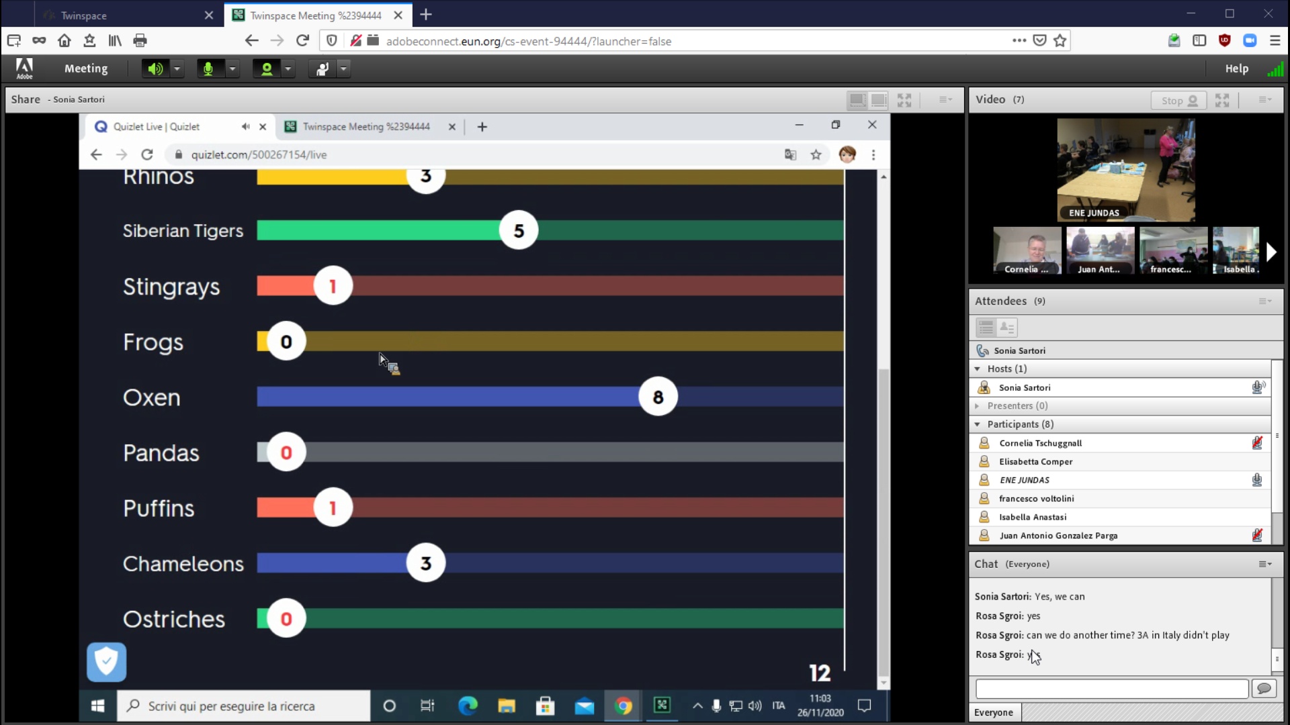
Task: Click in the chat message input field
Action: (1111, 688)
